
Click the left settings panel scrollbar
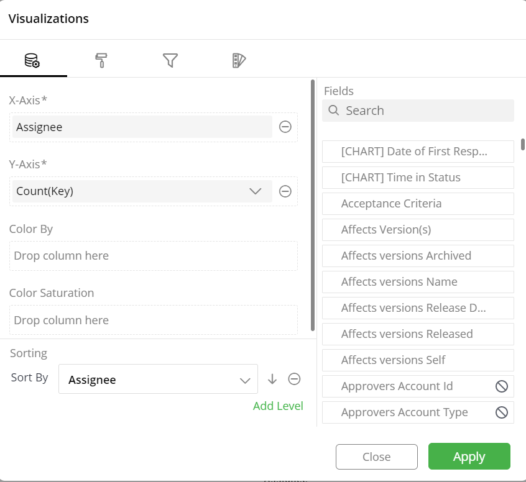tap(313, 205)
